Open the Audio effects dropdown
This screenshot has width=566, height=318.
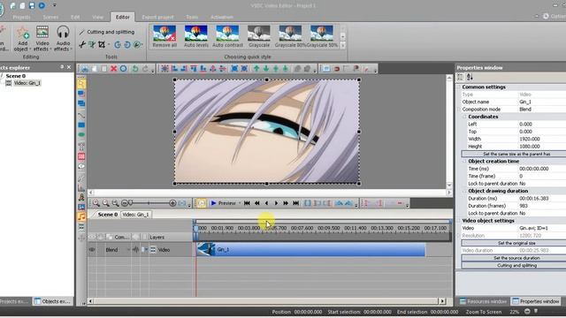pyautogui.click(x=63, y=39)
